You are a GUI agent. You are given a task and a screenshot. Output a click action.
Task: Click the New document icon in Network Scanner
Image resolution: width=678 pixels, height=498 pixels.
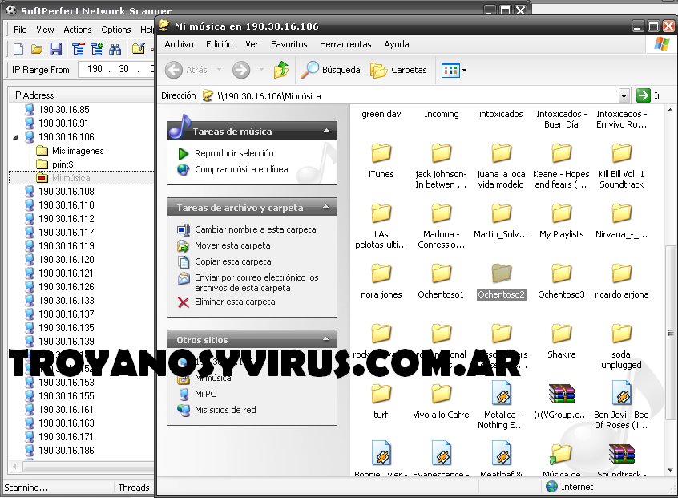(18, 49)
